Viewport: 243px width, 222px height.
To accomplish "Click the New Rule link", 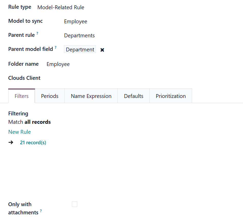I will [19, 132].
